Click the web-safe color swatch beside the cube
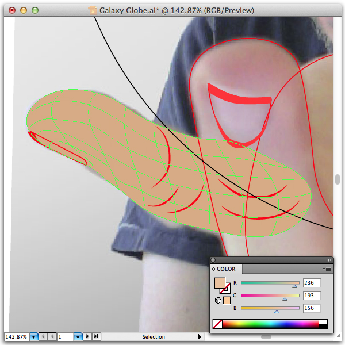 pos(227,300)
